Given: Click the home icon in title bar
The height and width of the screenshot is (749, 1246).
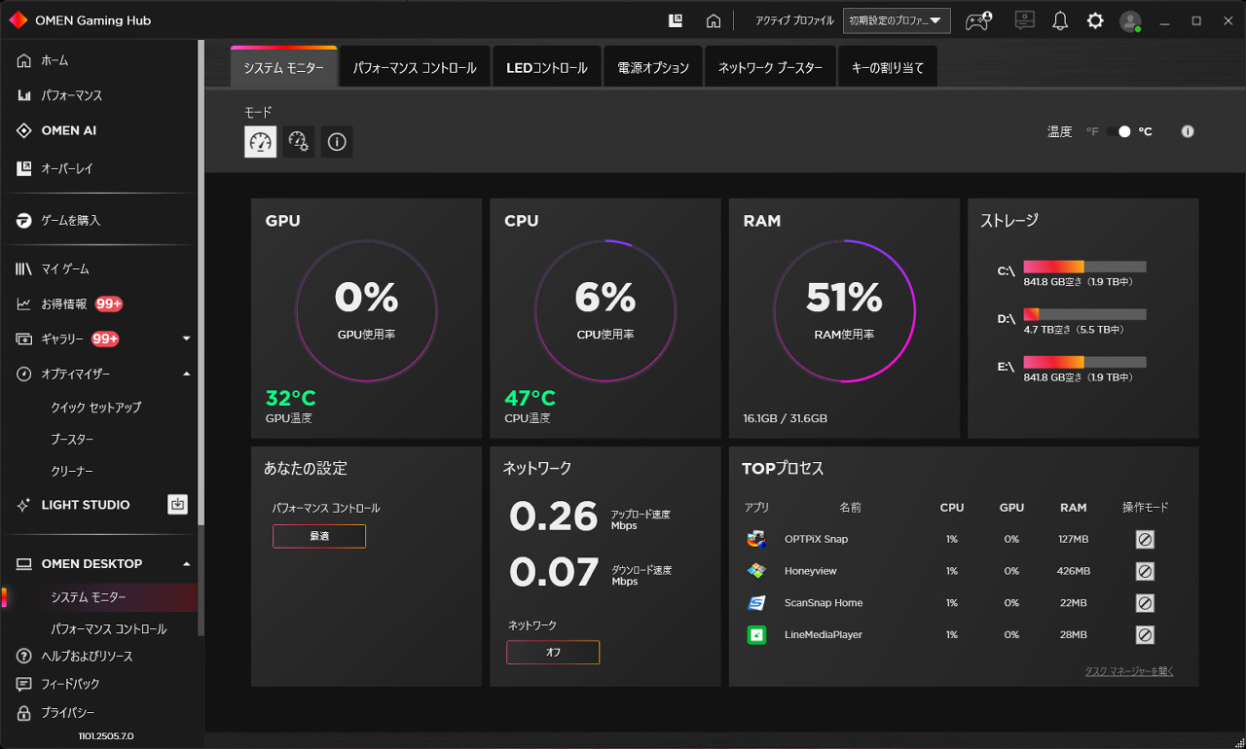Looking at the screenshot, I should tap(714, 20).
